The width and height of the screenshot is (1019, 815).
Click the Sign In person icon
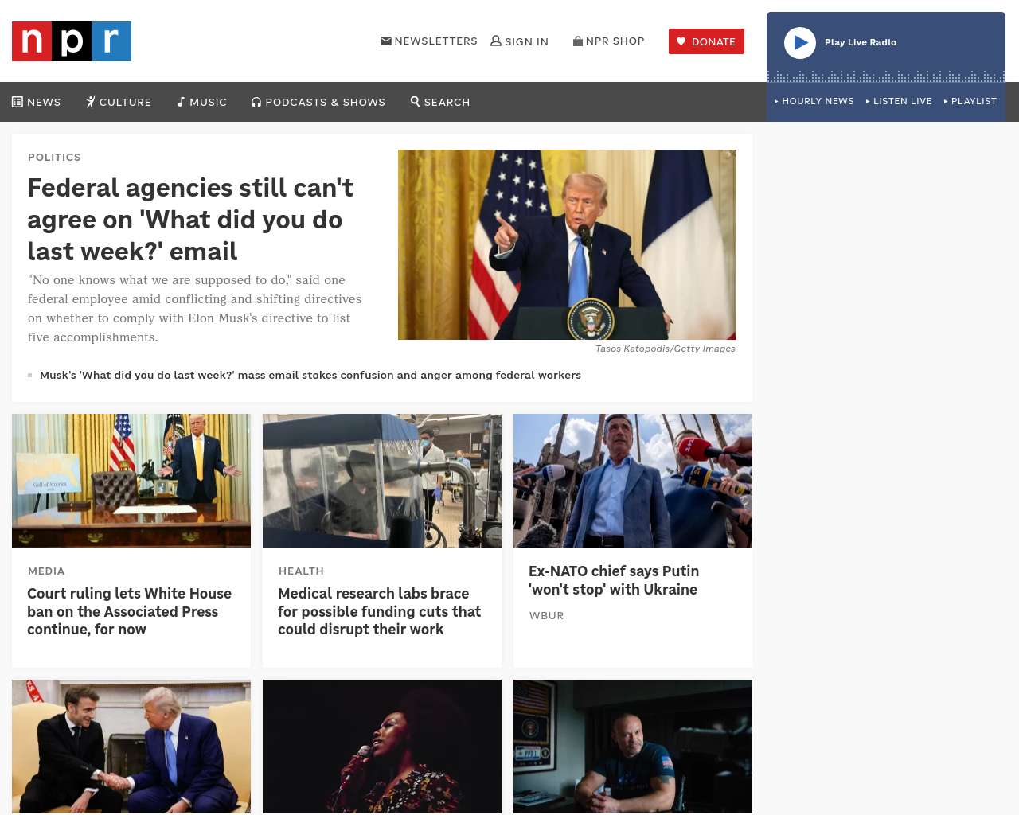point(496,41)
